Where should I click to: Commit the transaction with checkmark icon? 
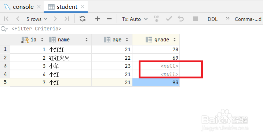point(169,19)
